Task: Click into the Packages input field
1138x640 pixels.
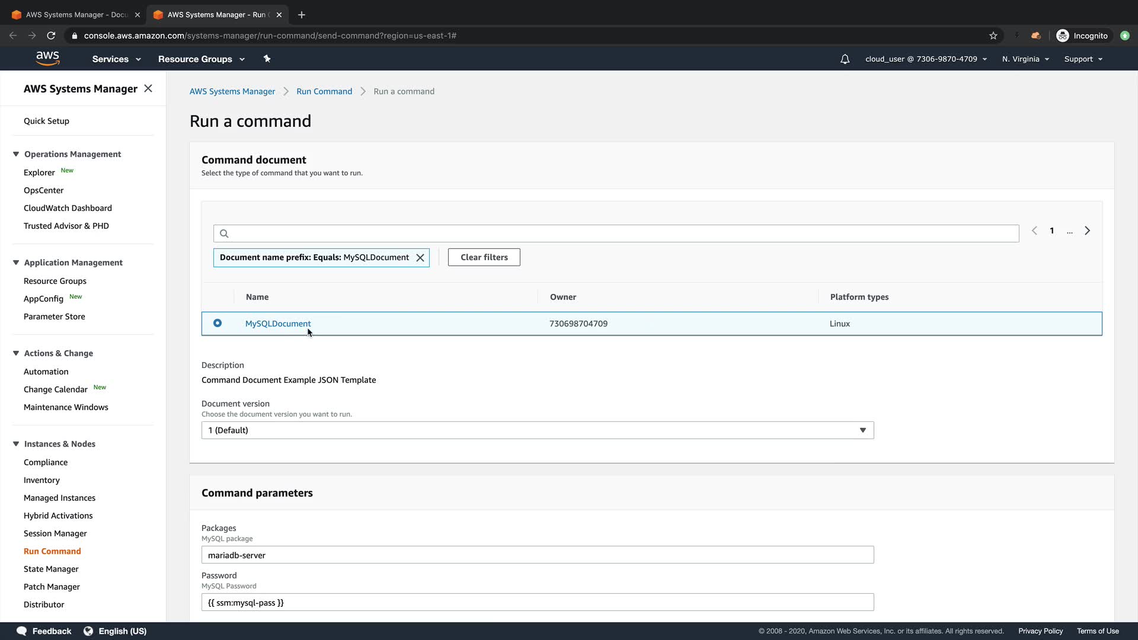Action: tap(537, 555)
